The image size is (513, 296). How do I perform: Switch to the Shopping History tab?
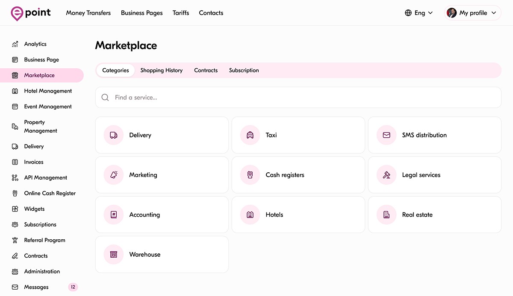click(x=161, y=70)
